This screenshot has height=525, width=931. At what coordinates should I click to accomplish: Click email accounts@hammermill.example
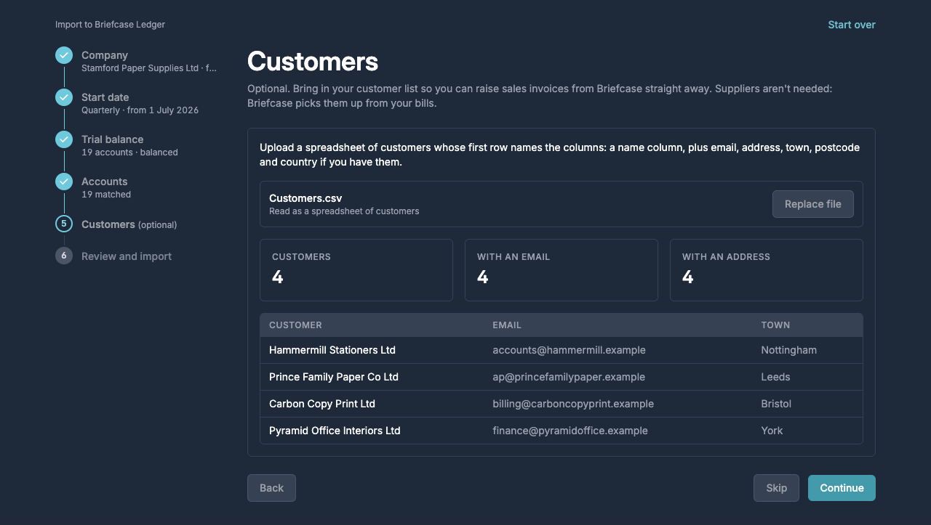click(569, 350)
